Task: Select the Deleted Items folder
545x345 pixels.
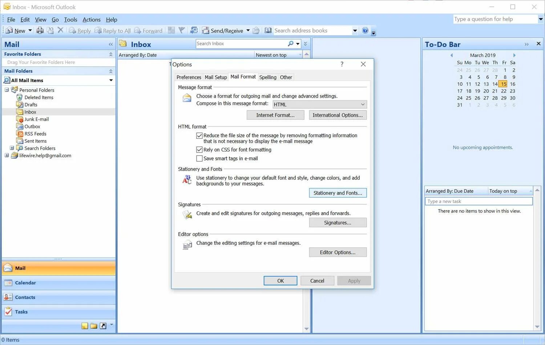Action: tap(39, 97)
